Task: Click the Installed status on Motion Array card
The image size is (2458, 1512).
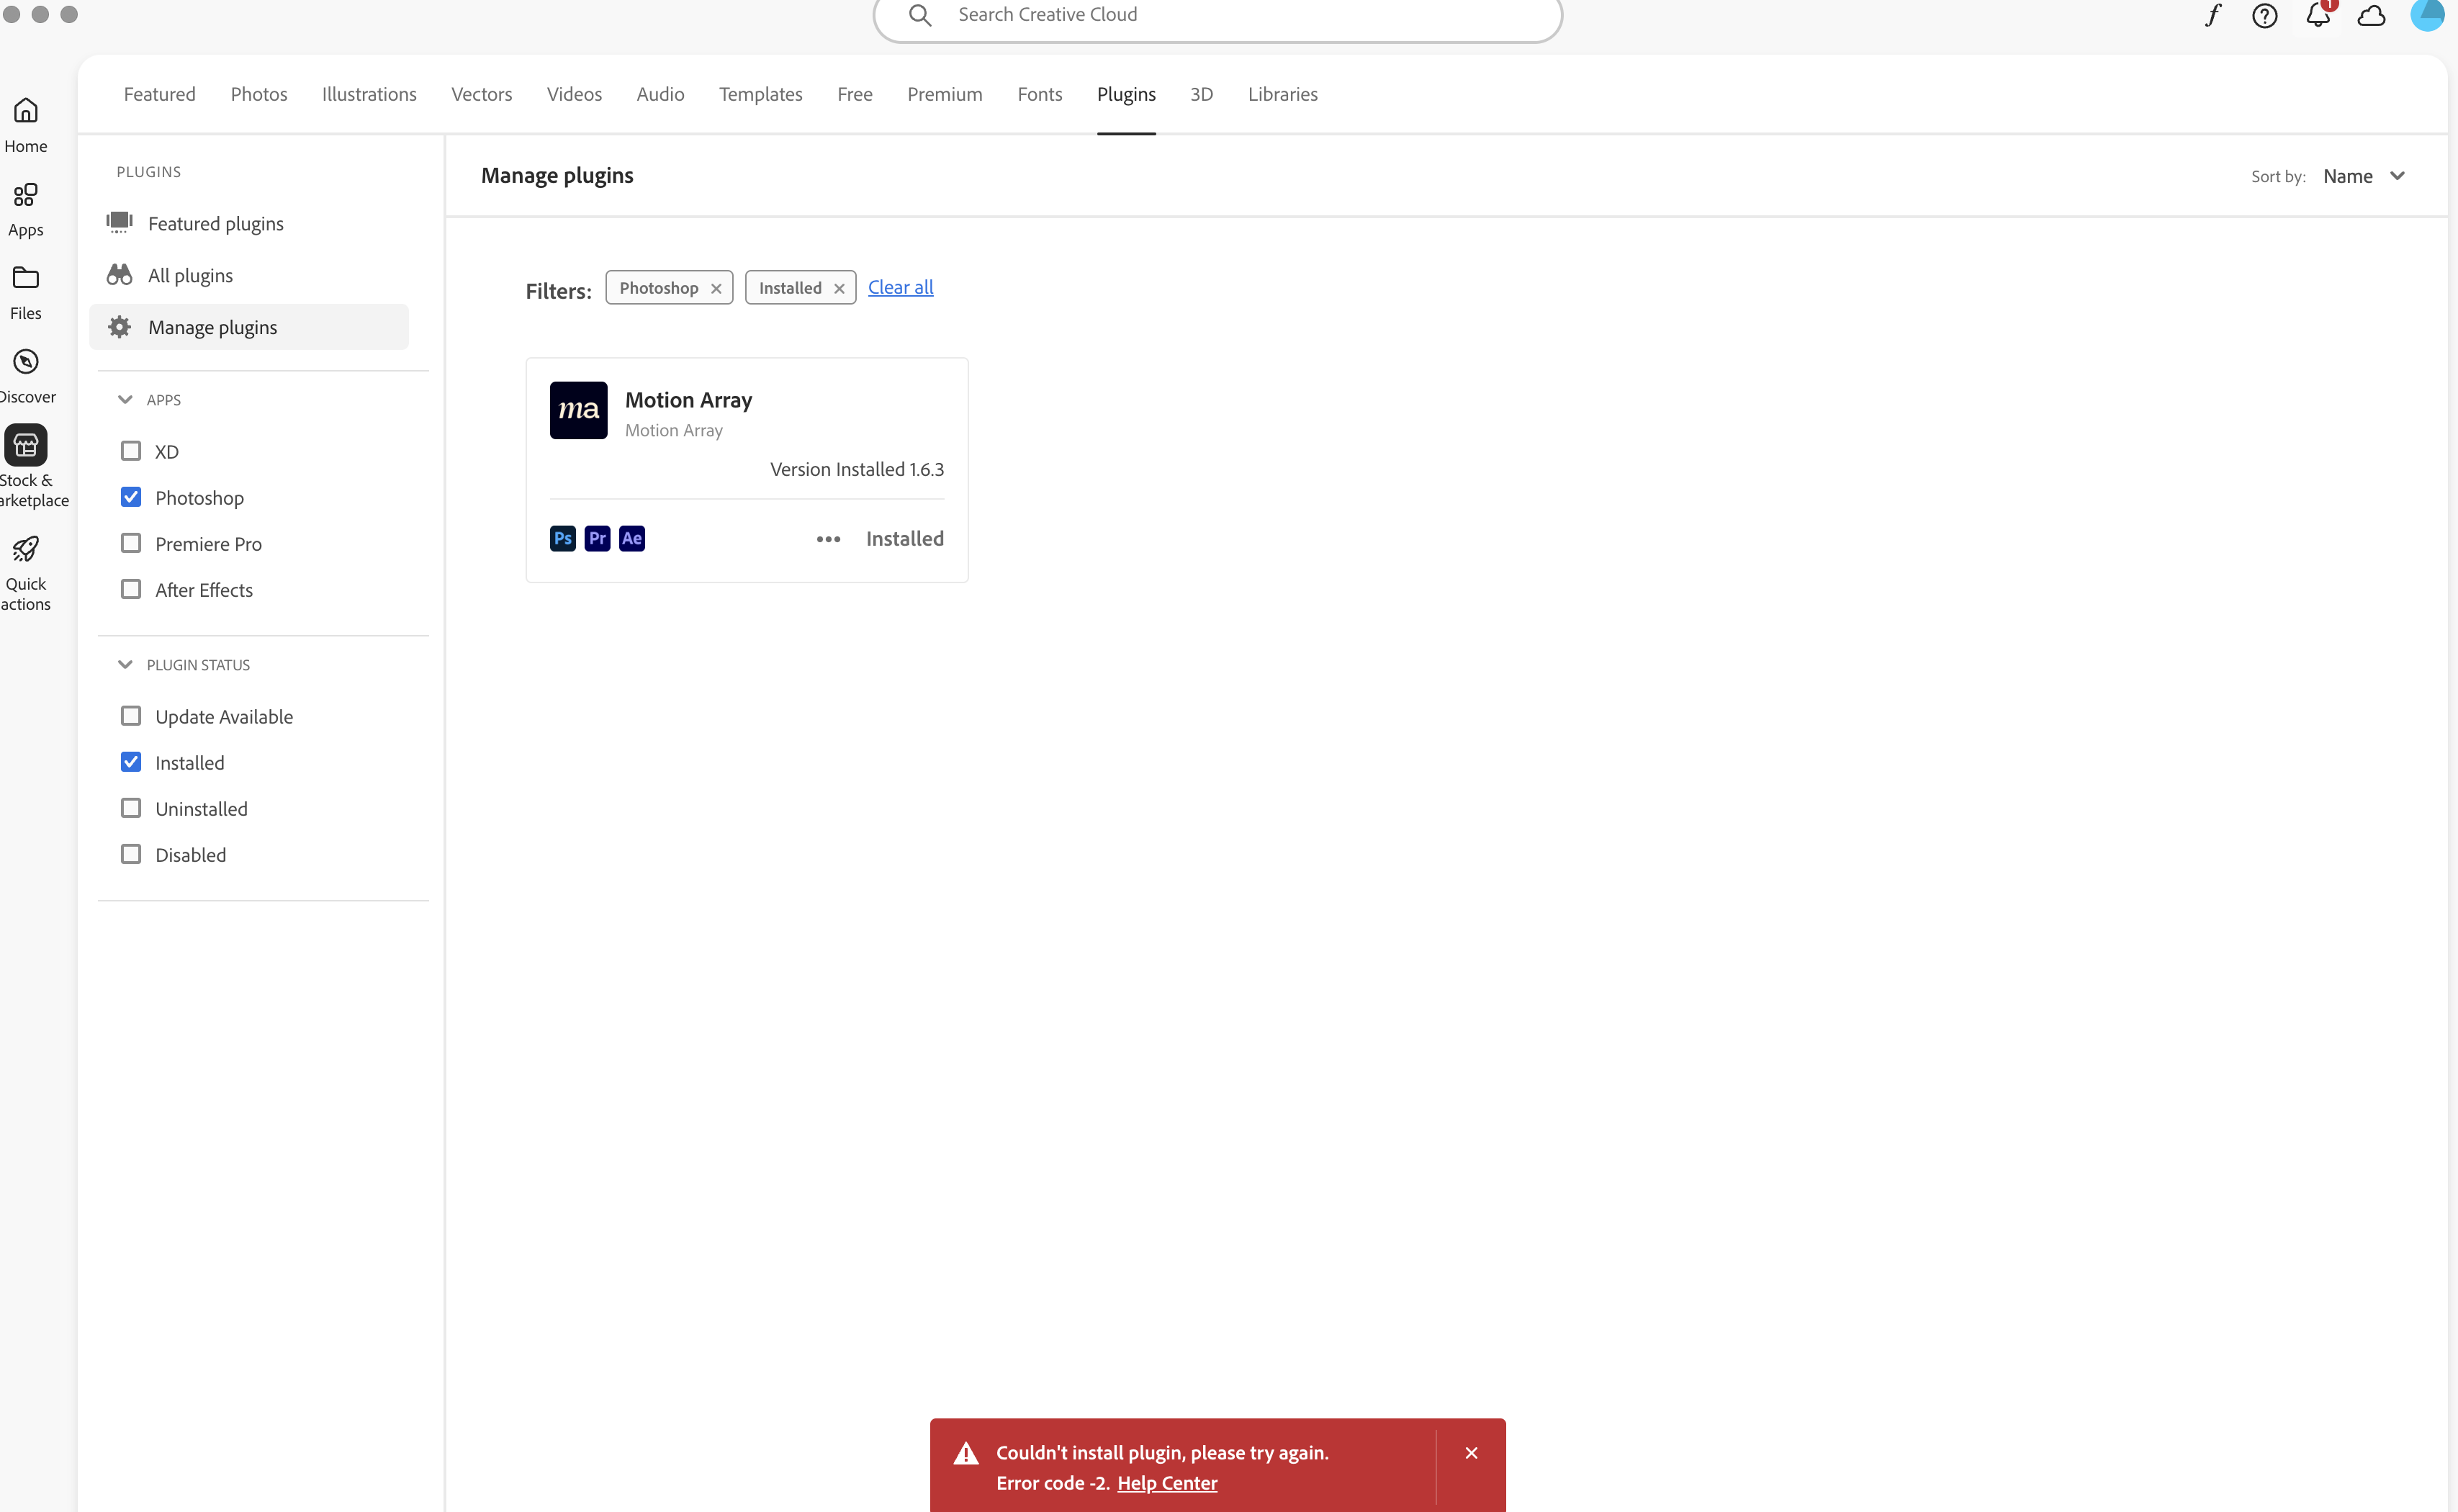Action: point(905,538)
